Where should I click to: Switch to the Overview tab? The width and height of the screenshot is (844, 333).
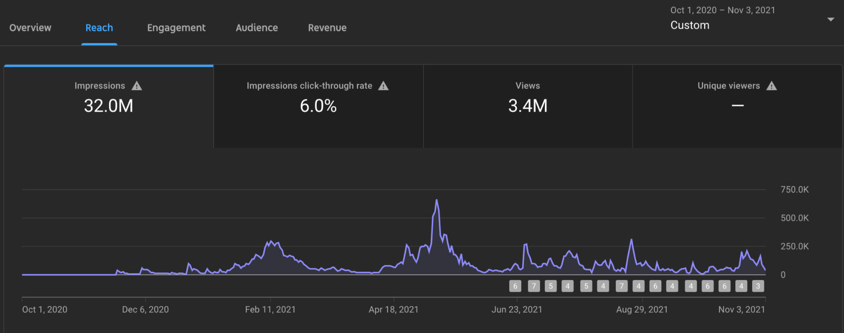pos(30,28)
